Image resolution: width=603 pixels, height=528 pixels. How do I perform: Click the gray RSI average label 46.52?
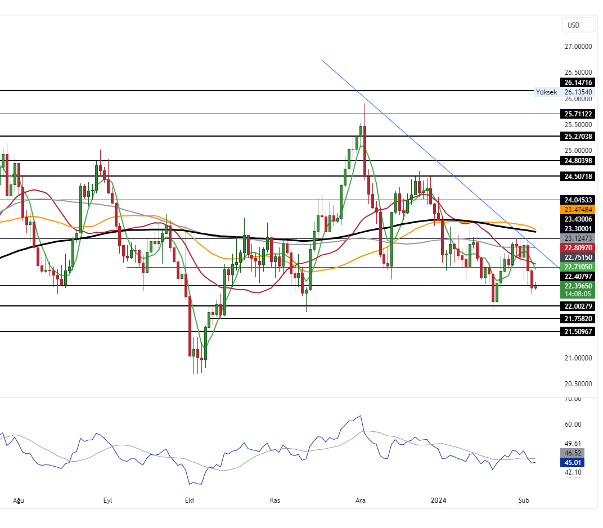pyautogui.click(x=573, y=453)
